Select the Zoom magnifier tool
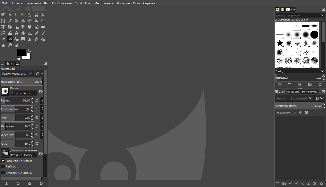The width and height of the screenshot is (326, 187). click(x=17, y=21)
